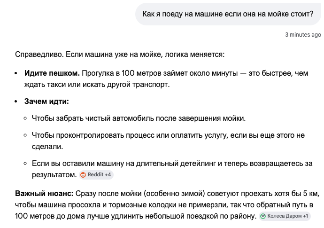Viewport: 324px width, 228px height.
Task: Click the bold "Зачем идти:" heading
Action: [x=47, y=101]
